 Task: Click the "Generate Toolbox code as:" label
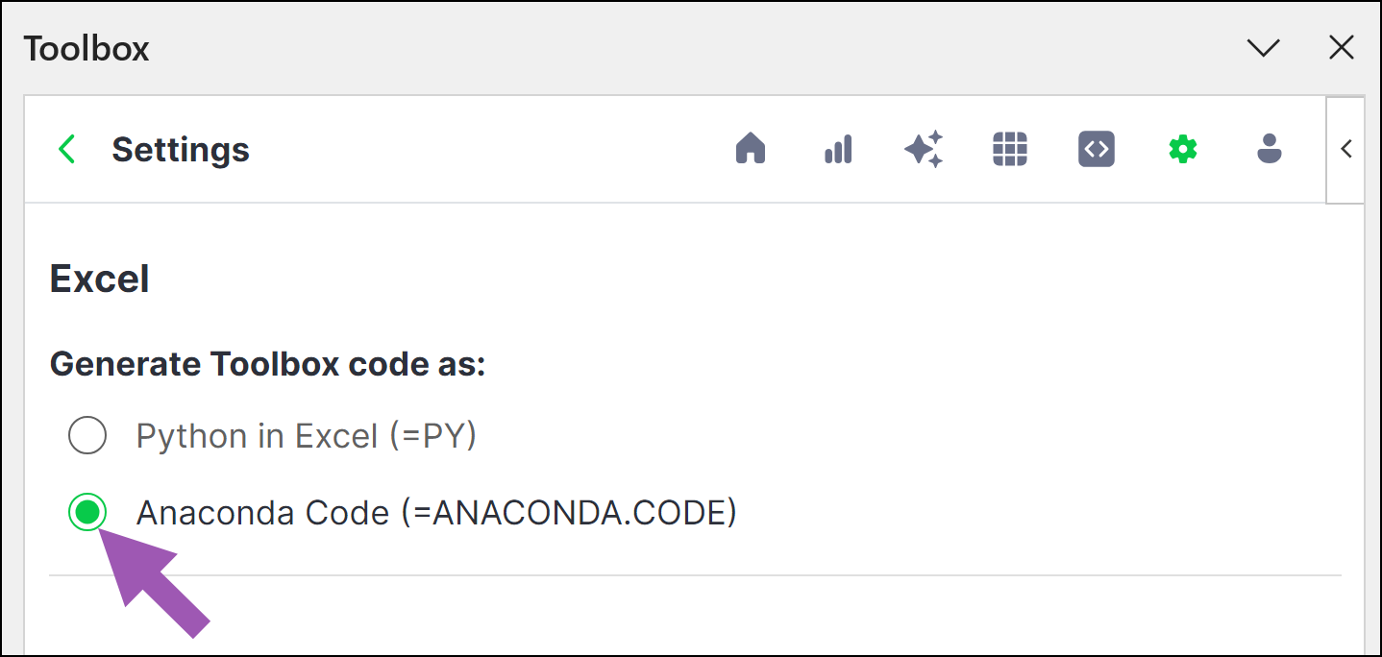coord(268,364)
